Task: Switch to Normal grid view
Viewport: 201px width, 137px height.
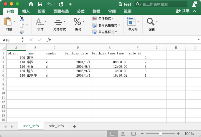Action: pos(112,134)
